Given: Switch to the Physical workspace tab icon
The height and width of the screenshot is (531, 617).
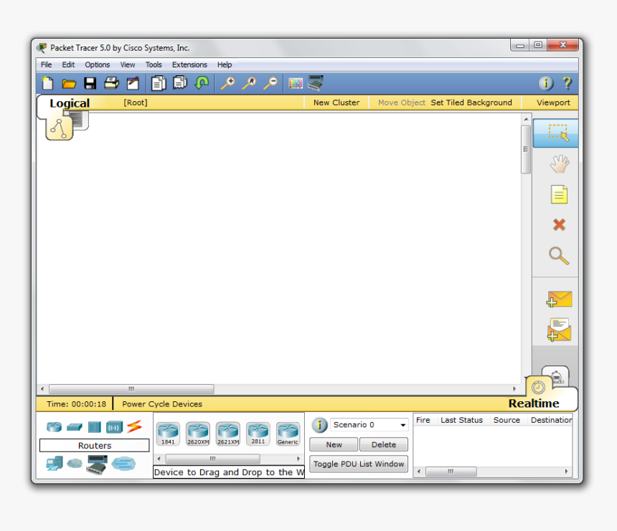Looking at the screenshot, I should point(80,120).
